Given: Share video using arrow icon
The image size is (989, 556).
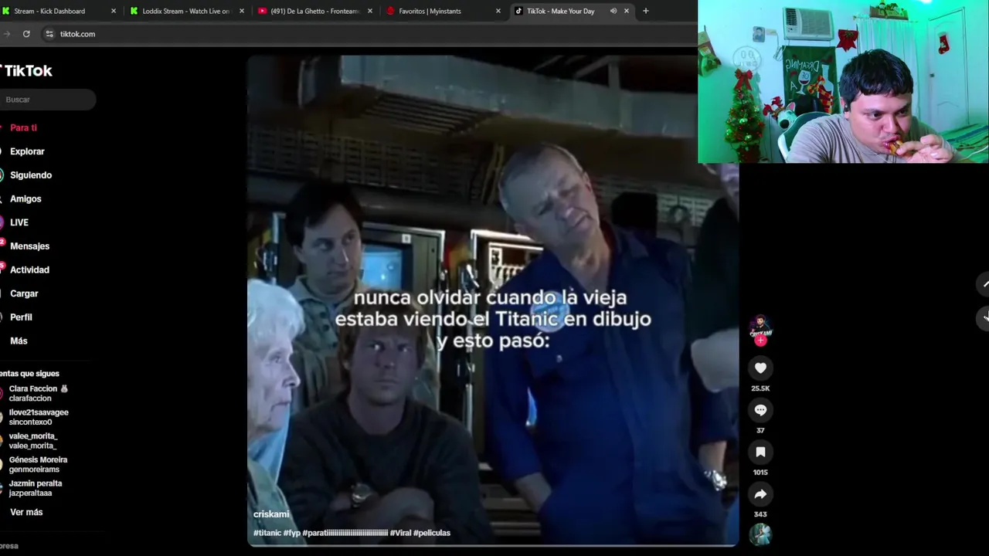Looking at the screenshot, I should click(760, 494).
